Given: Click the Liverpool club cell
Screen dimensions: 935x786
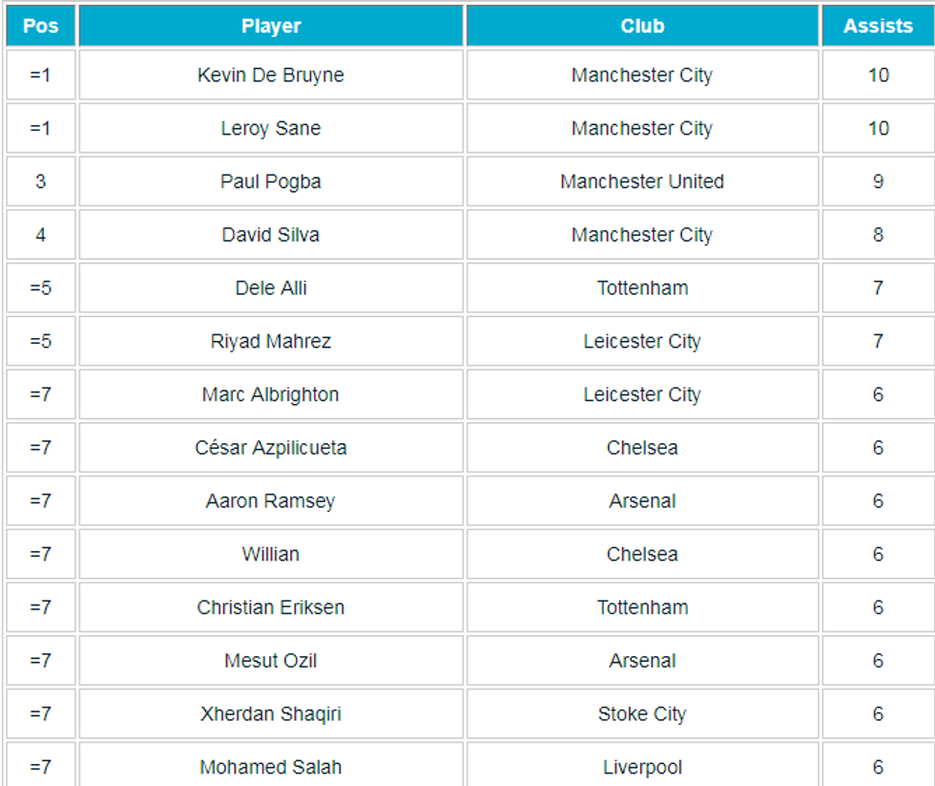Looking at the screenshot, I should click(642, 767).
